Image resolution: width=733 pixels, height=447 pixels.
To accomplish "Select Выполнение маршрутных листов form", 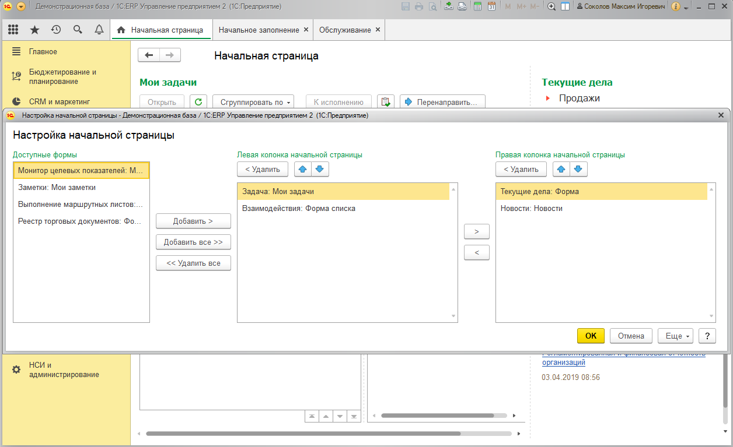I will (x=81, y=204).
